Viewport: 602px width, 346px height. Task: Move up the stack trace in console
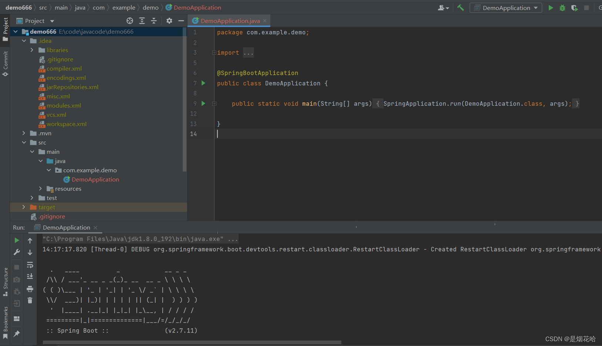coord(30,240)
